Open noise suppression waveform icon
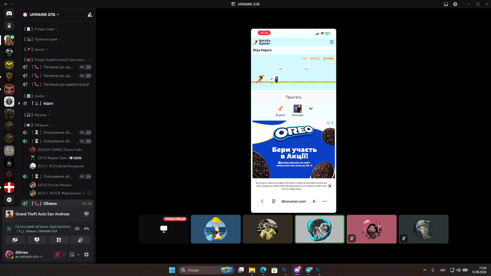This screenshot has height=276, width=491. pyautogui.click(x=77, y=229)
